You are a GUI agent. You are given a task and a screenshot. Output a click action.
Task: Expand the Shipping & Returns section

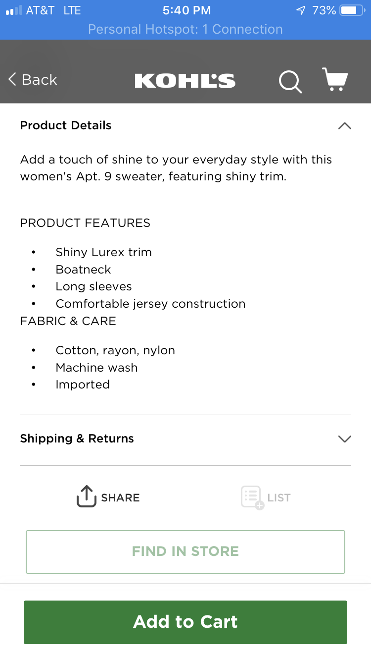tap(344, 439)
